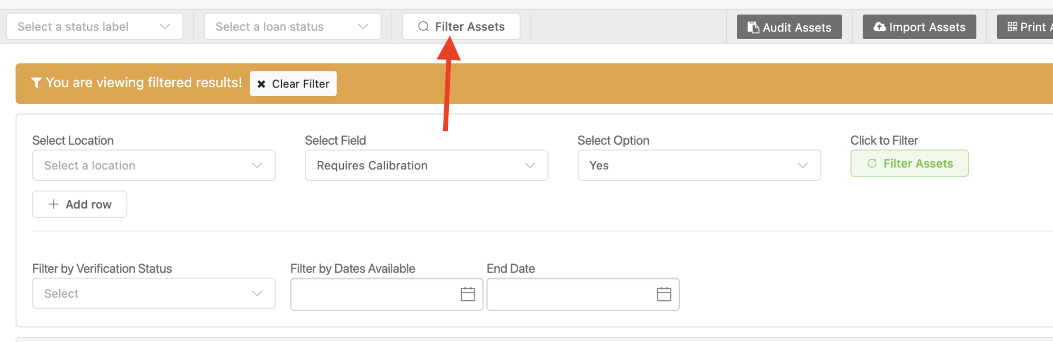The width and height of the screenshot is (1053, 342).
Task: Click the 'Click to Filter' label
Action: tap(884, 140)
